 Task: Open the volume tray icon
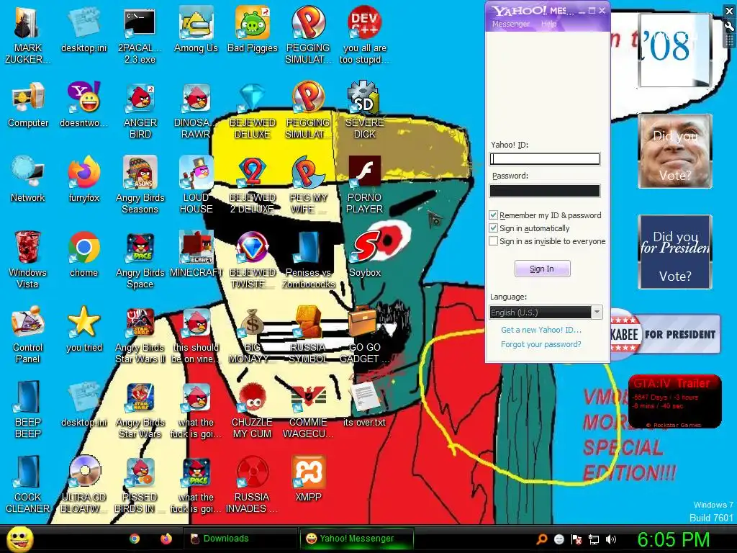pos(610,539)
